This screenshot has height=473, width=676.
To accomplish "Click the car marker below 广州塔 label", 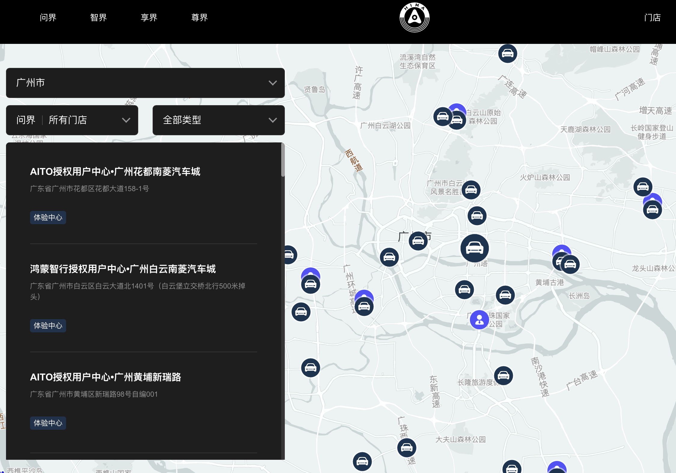I will pyautogui.click(x=464, y=290).
